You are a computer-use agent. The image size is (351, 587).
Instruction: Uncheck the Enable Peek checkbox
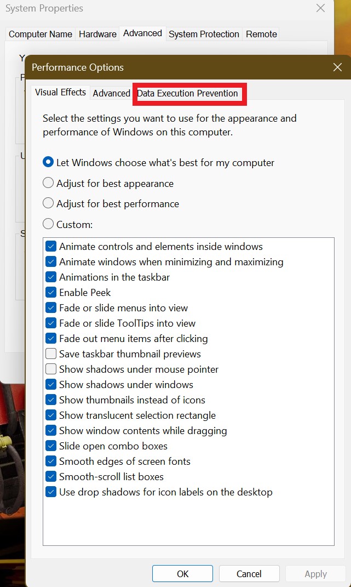(x=51, y=292)
